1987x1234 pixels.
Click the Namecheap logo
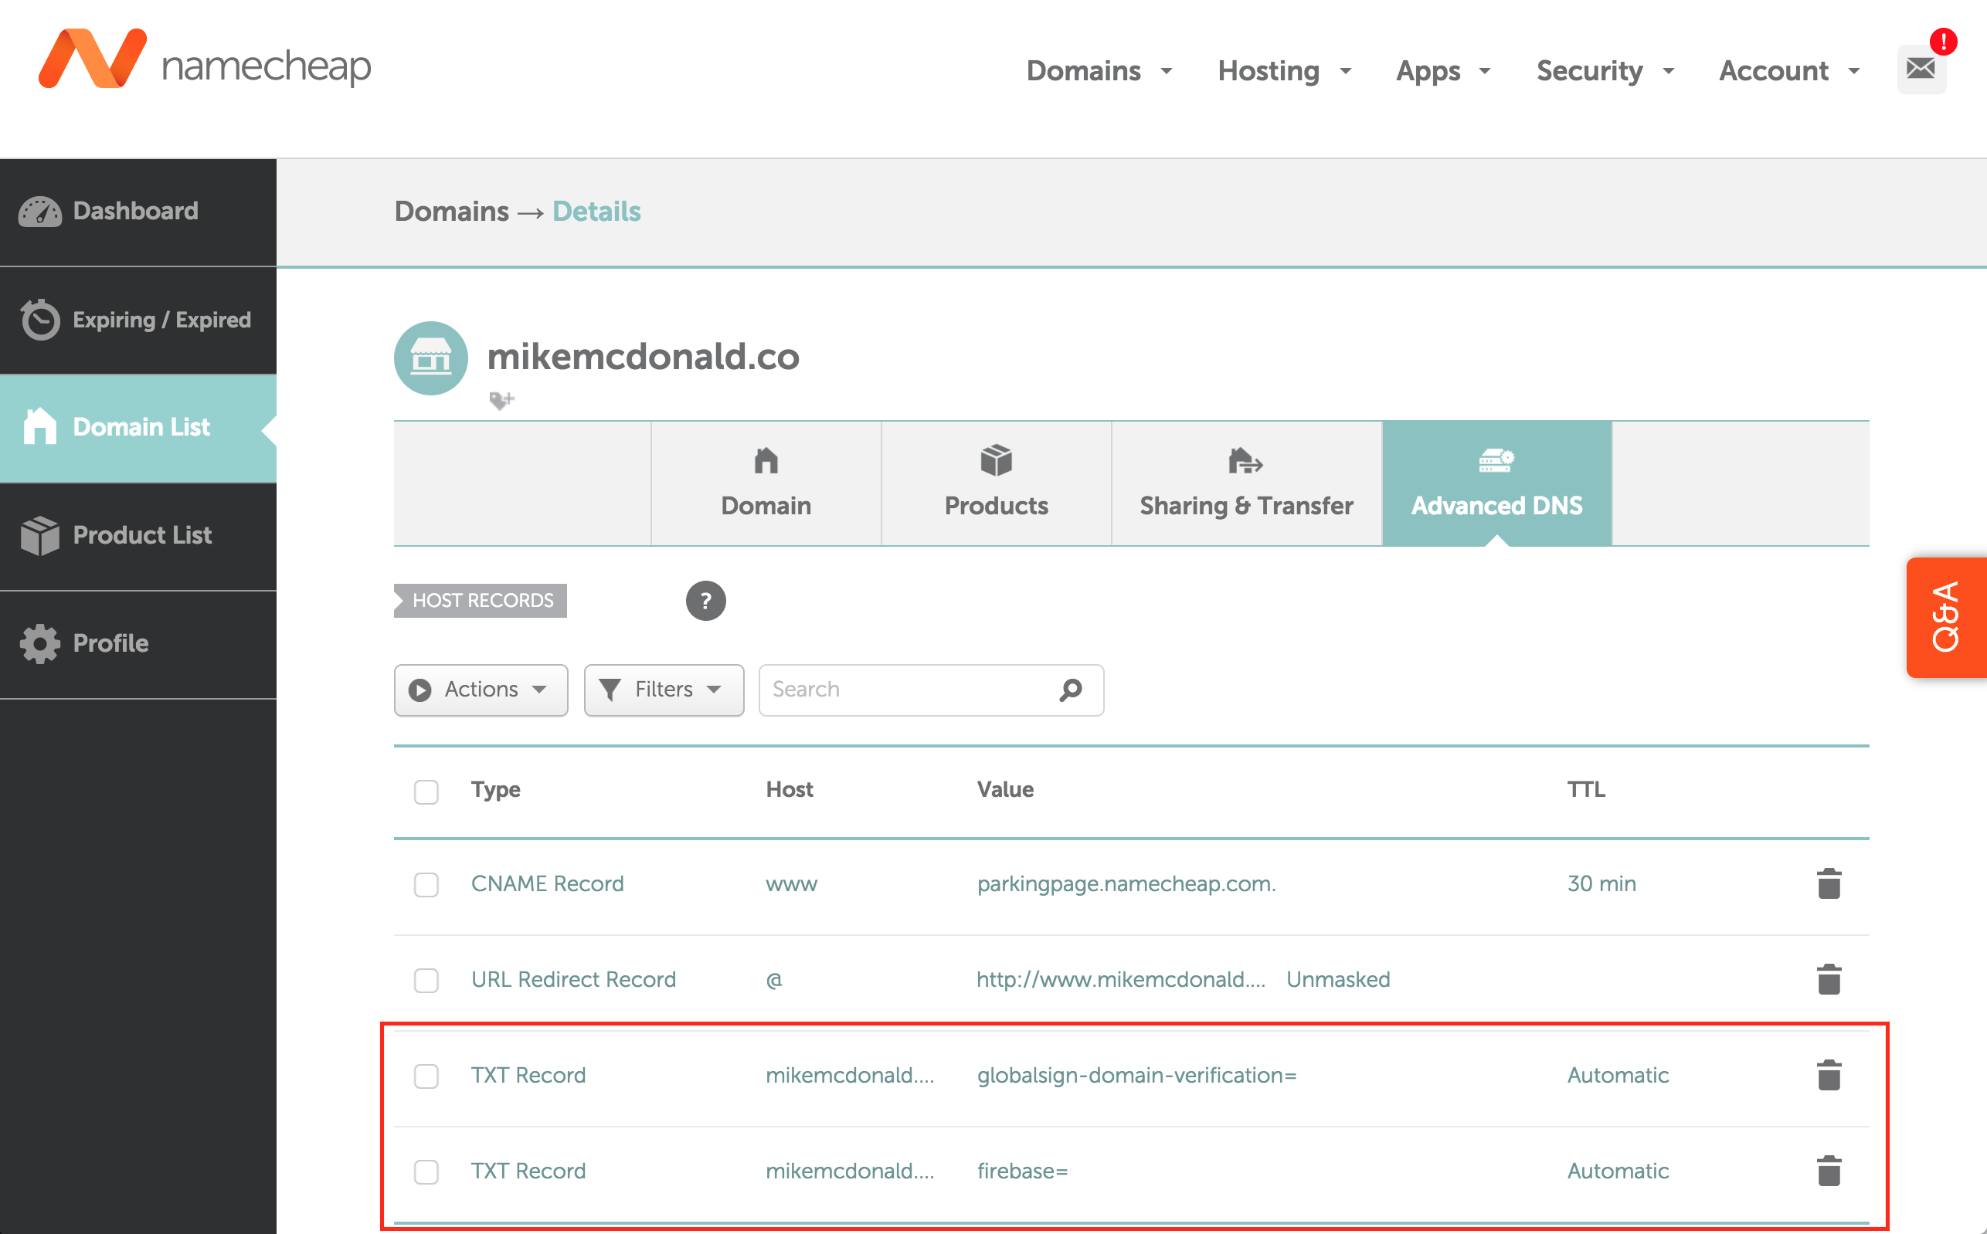205,59
